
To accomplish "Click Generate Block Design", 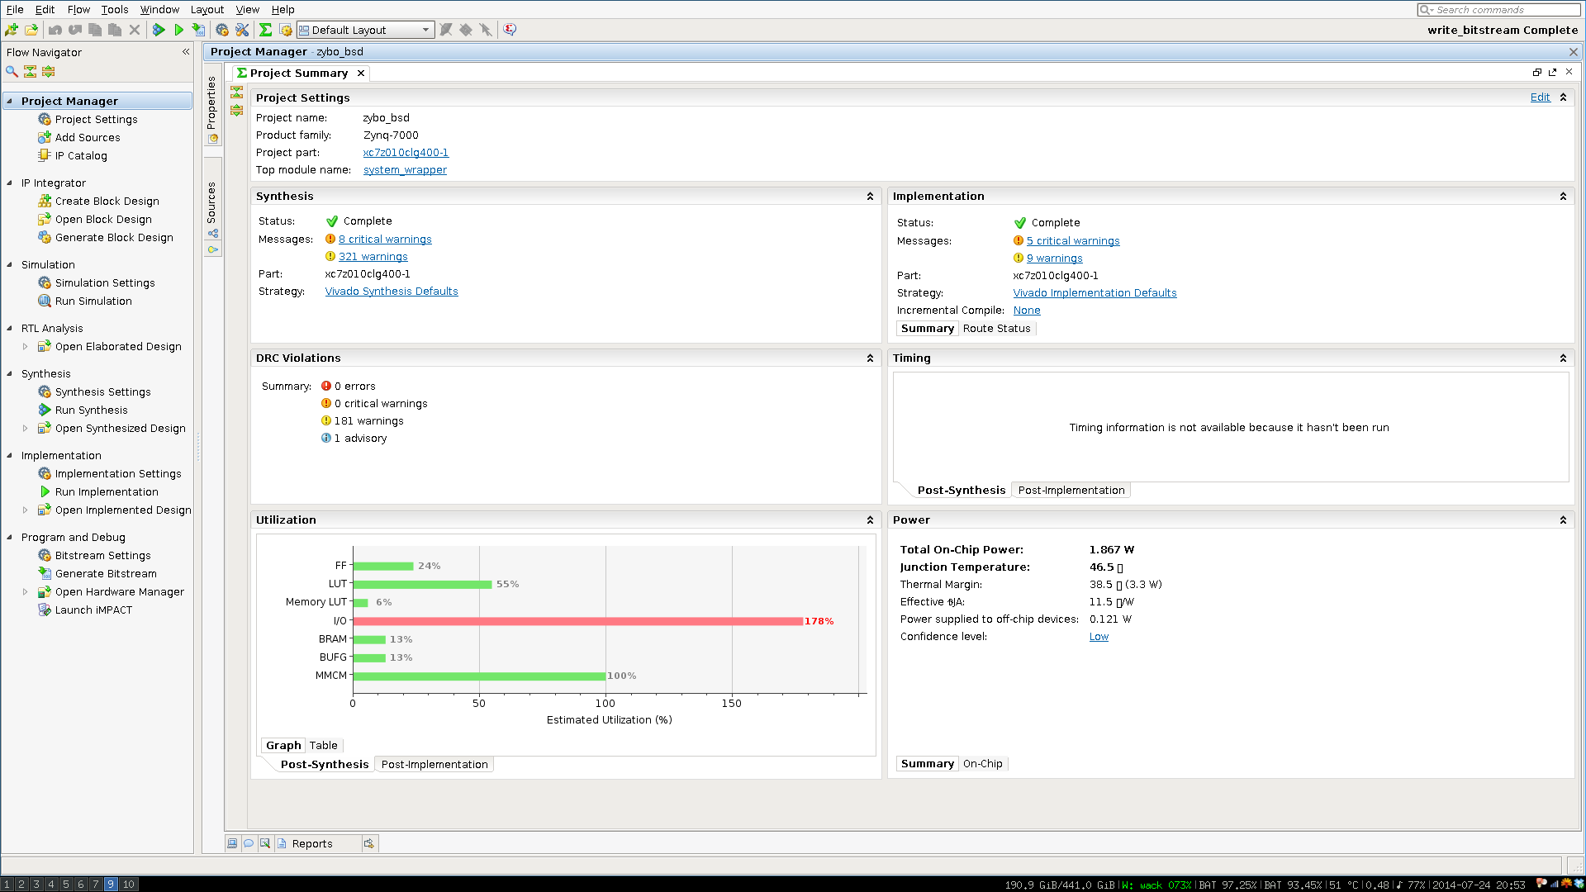I will click(114, 238).
